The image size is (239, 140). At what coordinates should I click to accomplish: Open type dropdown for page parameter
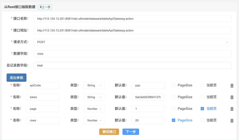pos(94,109)
